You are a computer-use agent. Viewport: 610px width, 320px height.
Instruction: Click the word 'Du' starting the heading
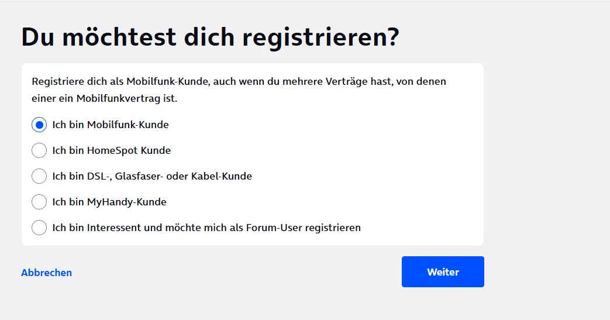(37, 37)
